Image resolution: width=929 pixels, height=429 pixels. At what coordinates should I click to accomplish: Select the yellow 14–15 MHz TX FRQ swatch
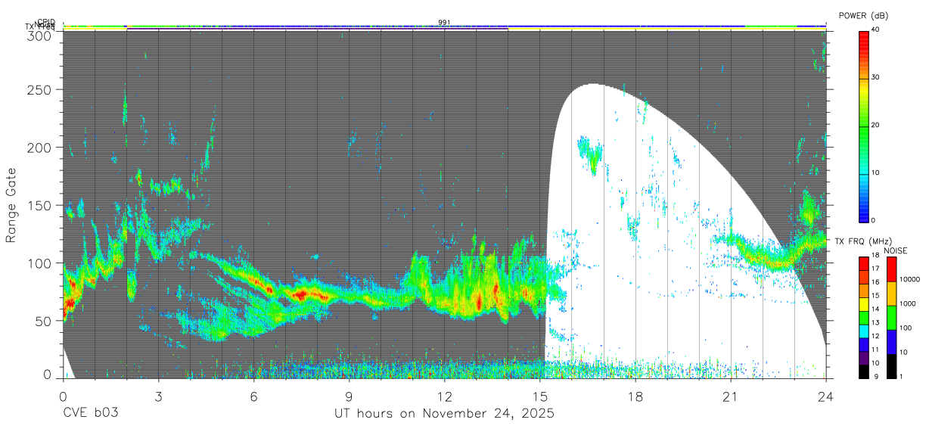point(863,304)
